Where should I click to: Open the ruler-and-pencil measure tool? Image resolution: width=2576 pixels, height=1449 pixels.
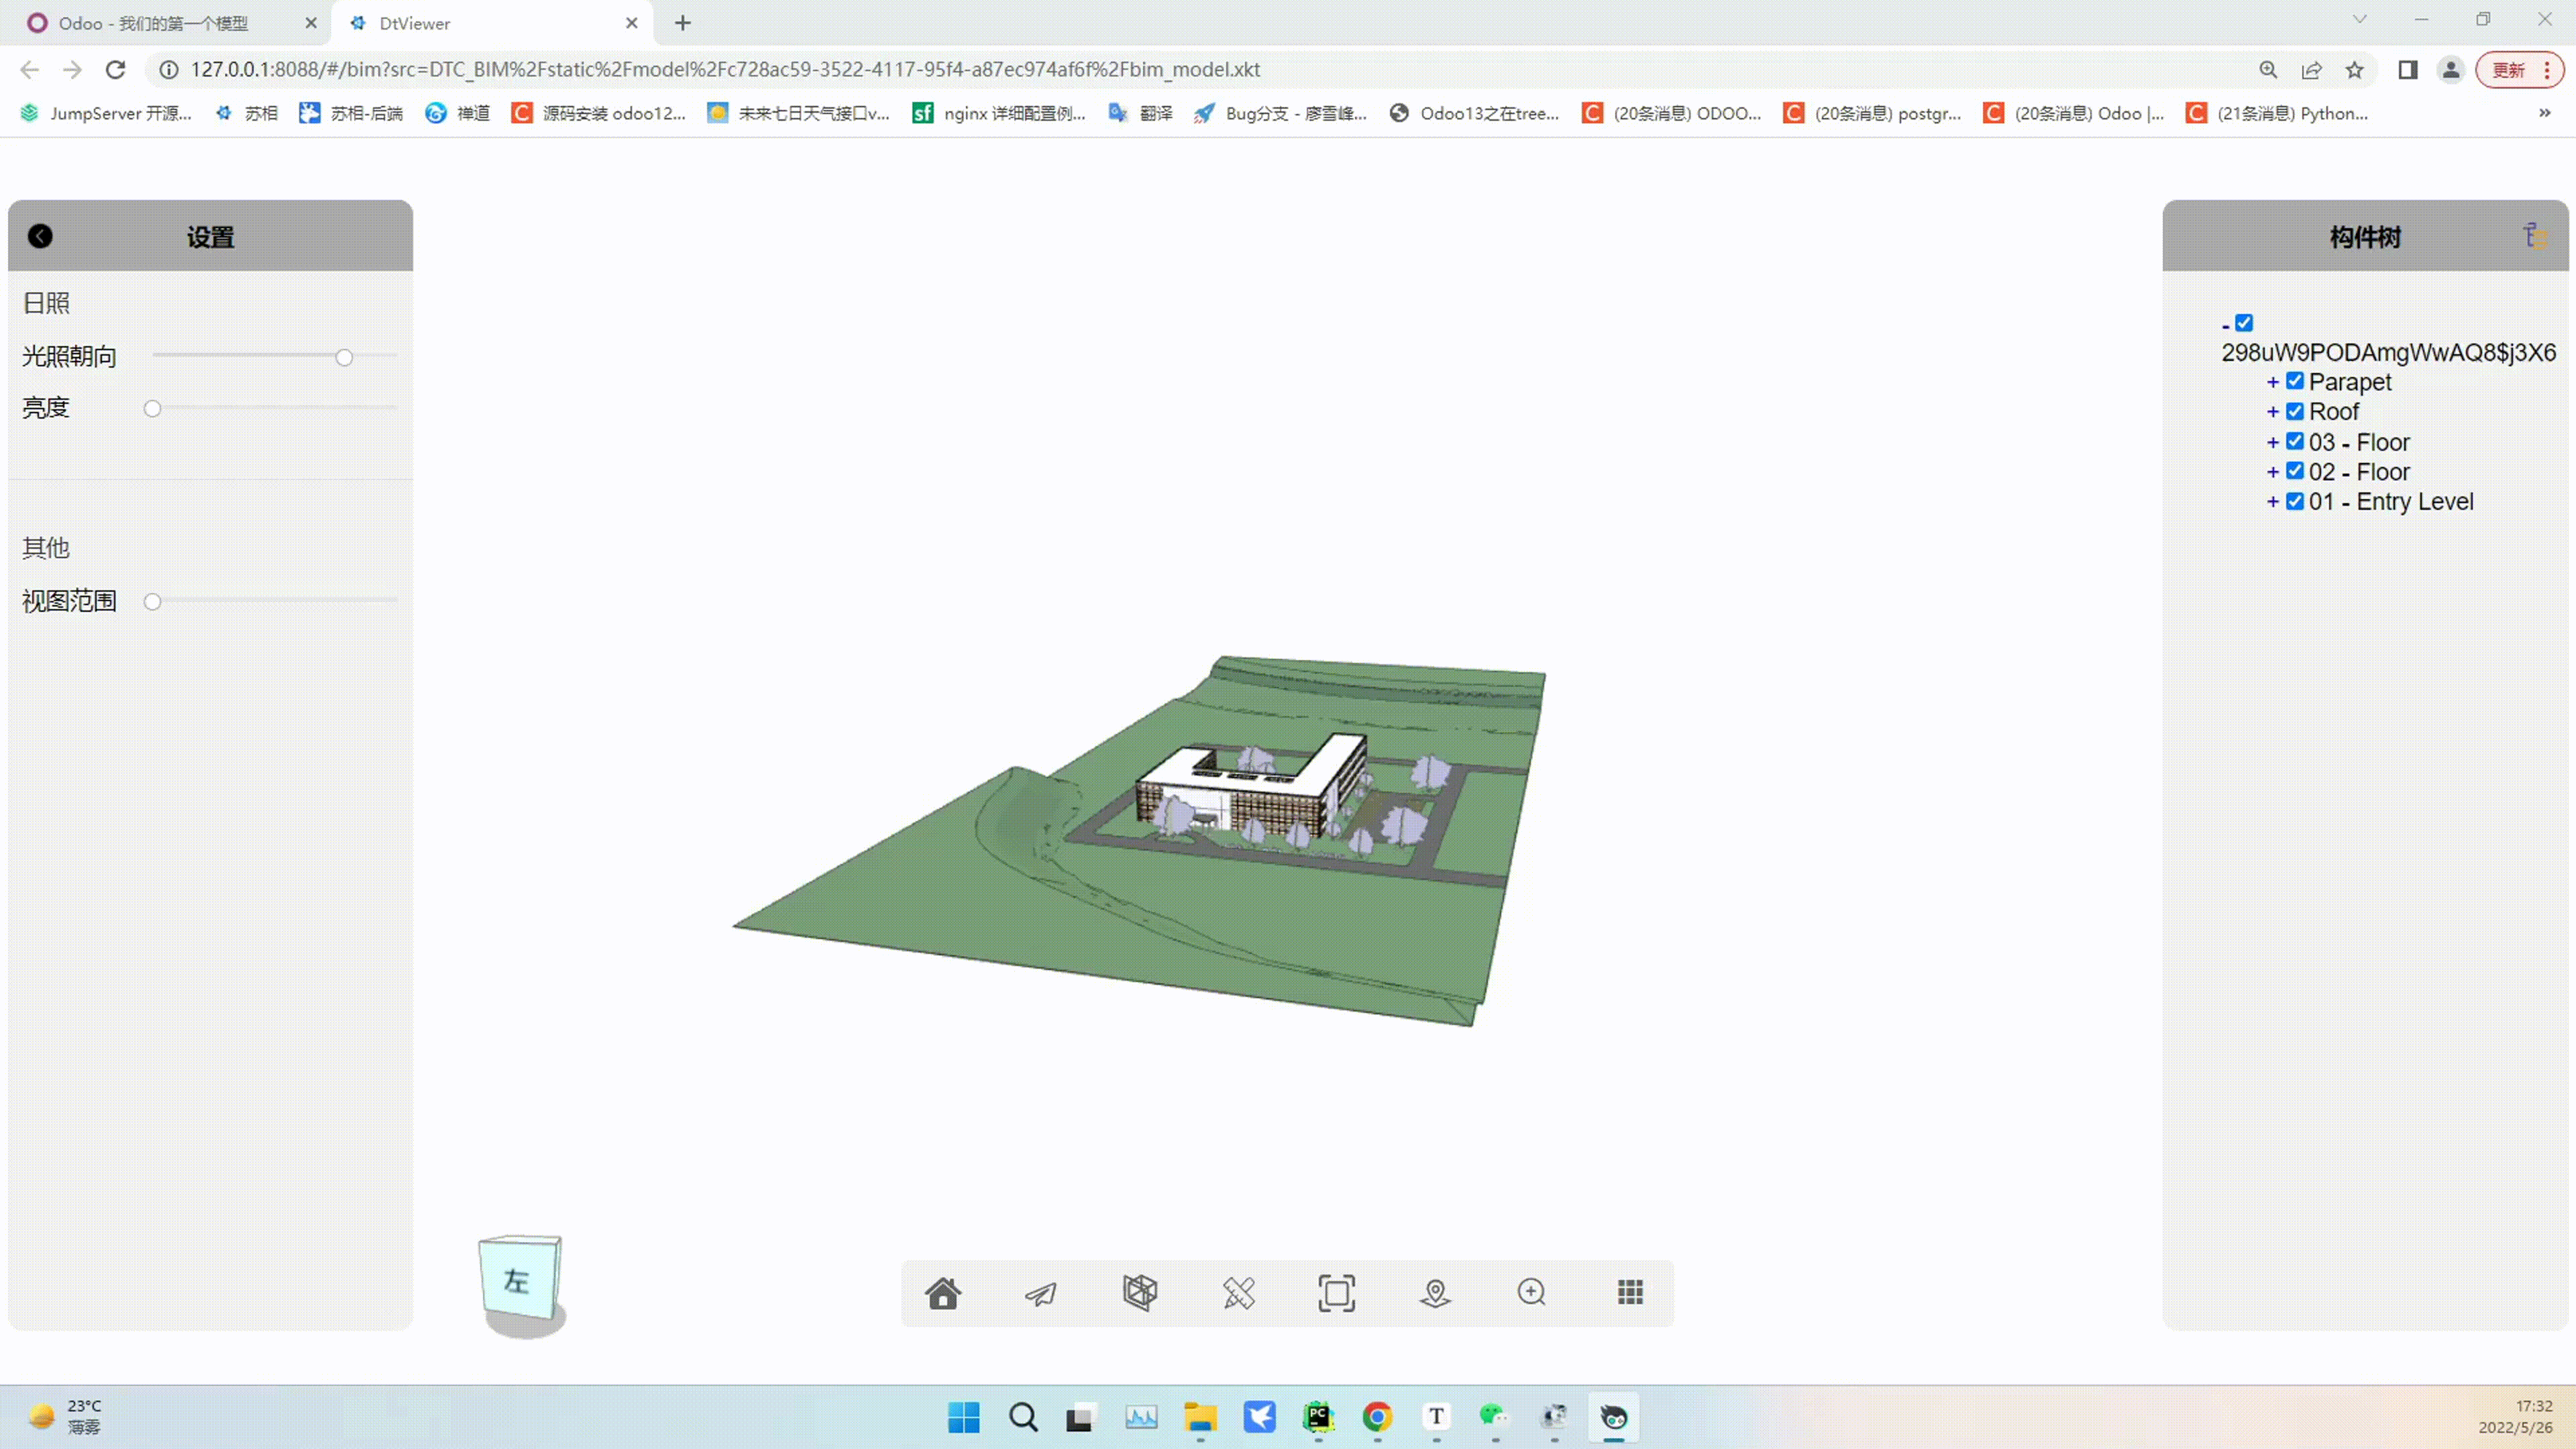1238,1293
